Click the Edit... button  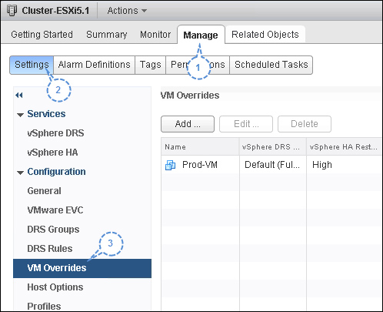click(x=246, y=124)
